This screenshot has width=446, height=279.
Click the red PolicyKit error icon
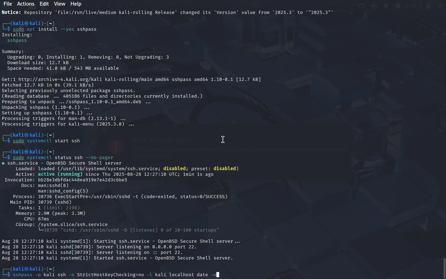click(116, 147)
